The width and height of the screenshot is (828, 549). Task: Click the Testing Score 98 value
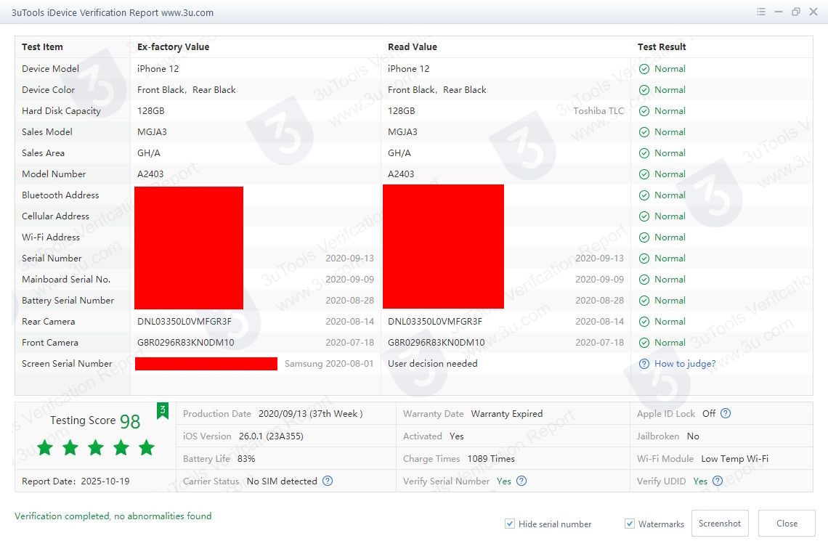pyautogui.click(x=130, y=421)
